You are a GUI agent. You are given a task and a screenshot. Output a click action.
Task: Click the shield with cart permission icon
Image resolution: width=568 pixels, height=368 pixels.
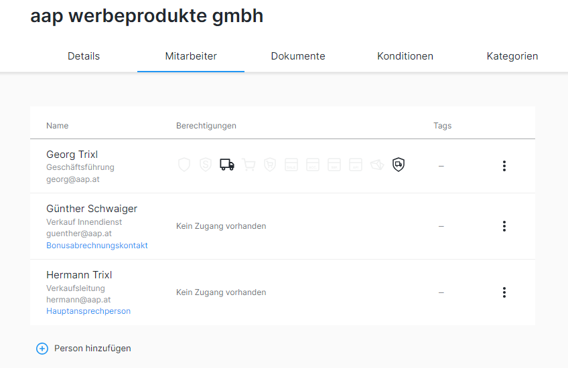tap(270, 165)
